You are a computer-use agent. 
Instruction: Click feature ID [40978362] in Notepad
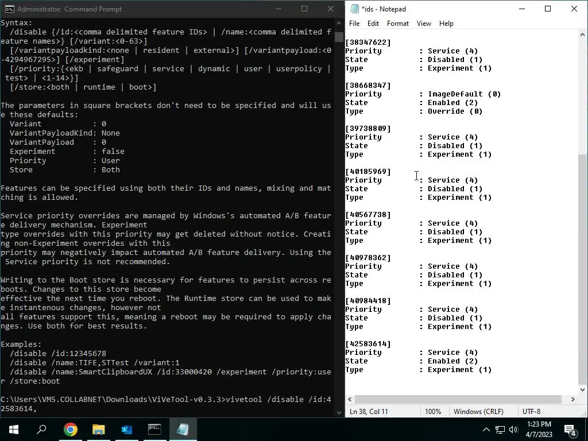click(x=368, y=258)
